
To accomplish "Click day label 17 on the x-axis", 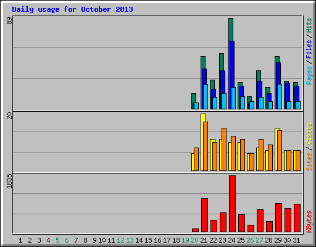I will pyautogui.click(x=167, y=240).
